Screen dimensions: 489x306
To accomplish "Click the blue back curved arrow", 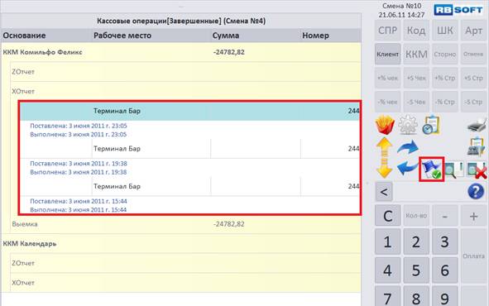I will 408,168.
